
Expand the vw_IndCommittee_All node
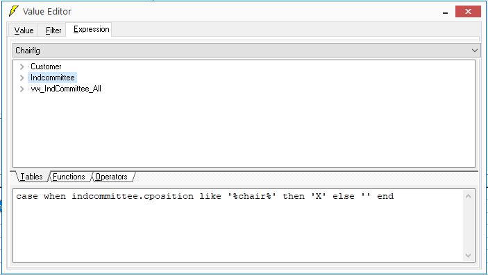(x=22, y=89)
